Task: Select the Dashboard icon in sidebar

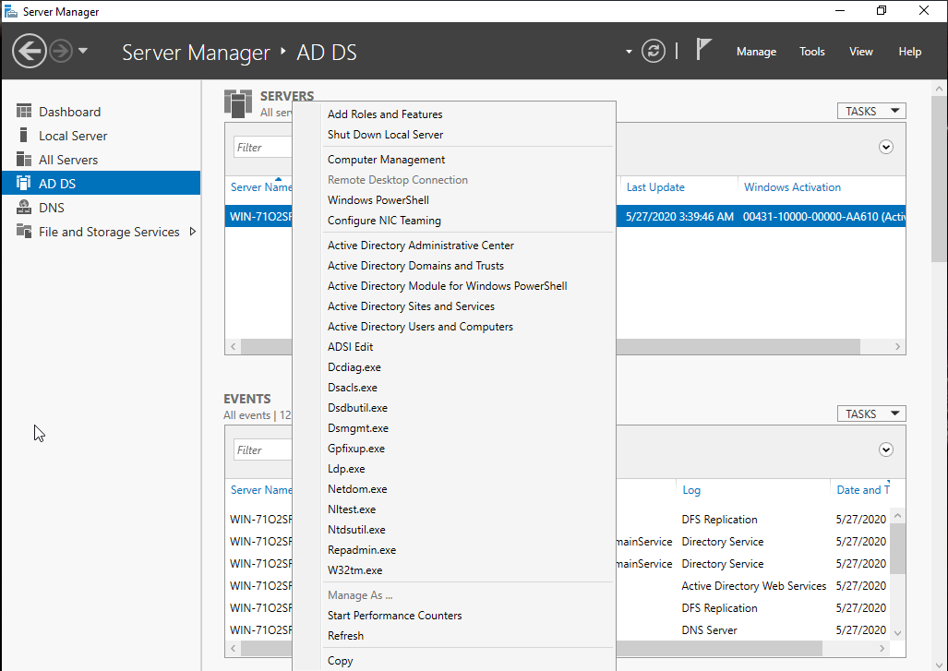Action: 24,112
